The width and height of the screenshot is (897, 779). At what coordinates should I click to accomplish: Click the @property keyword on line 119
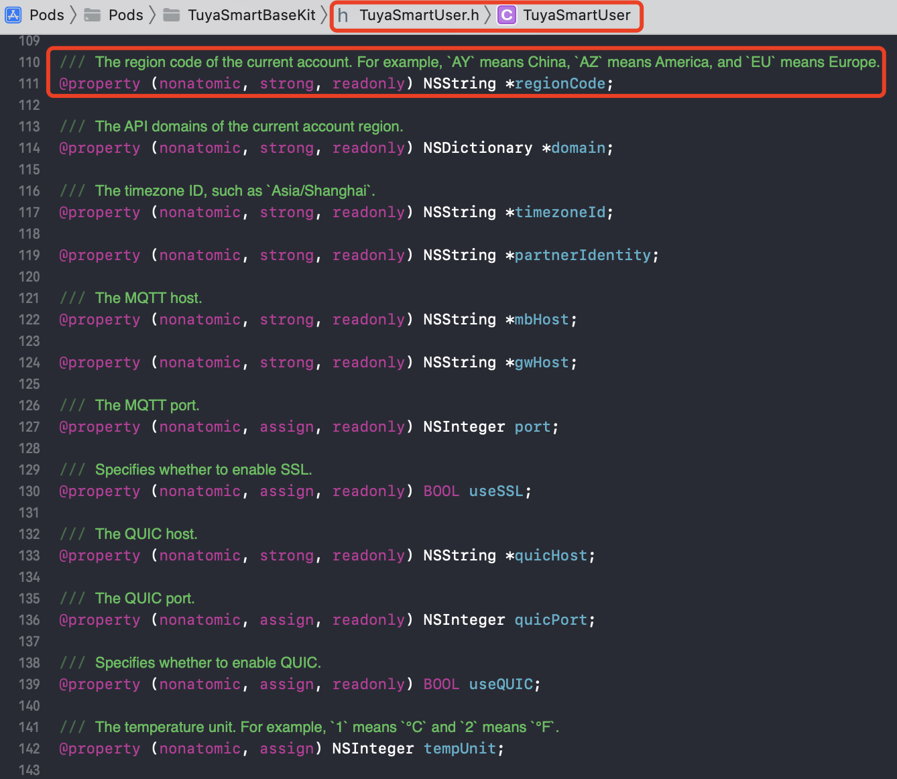pyautogui.click(x=100, y=255)
